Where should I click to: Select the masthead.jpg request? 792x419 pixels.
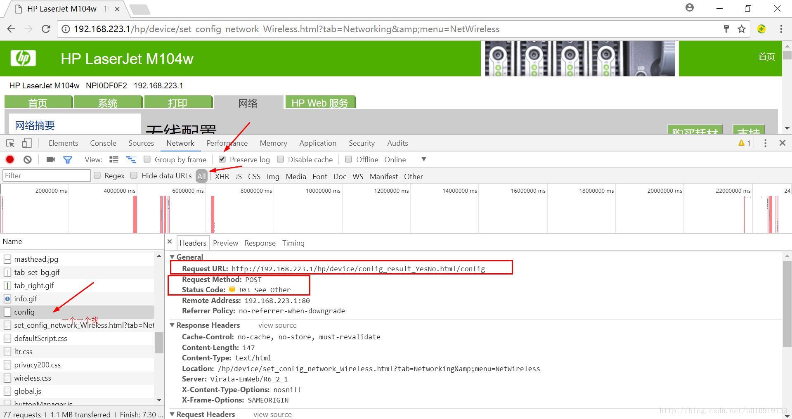pos(77,259)
